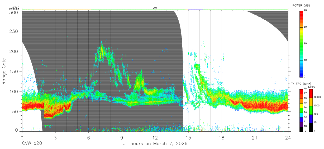The image size is (324, 149).
Task: Pick the yellow 14–15 MHz swatch in TX FRQ legend
Action: tap(301, 106)
